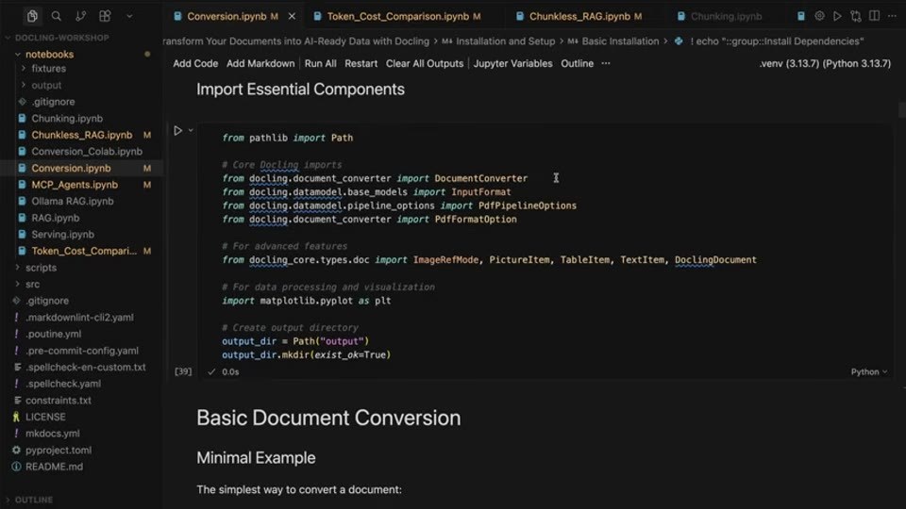Close the Conversion.ipynb tab

click(x=292, y=16)
